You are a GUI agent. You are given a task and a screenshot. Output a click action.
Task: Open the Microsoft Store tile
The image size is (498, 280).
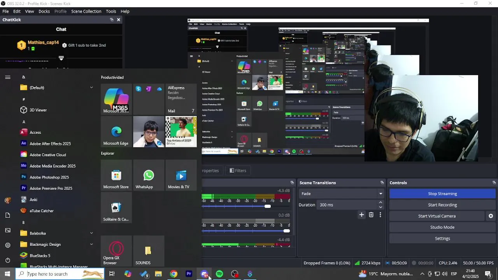[116, 175]
